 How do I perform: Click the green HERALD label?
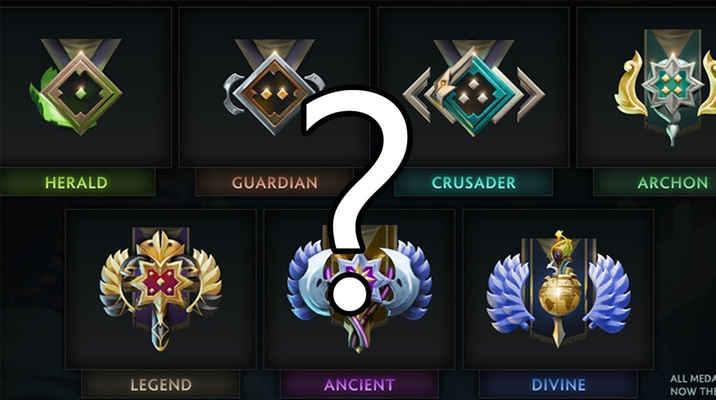click(76, 182)
